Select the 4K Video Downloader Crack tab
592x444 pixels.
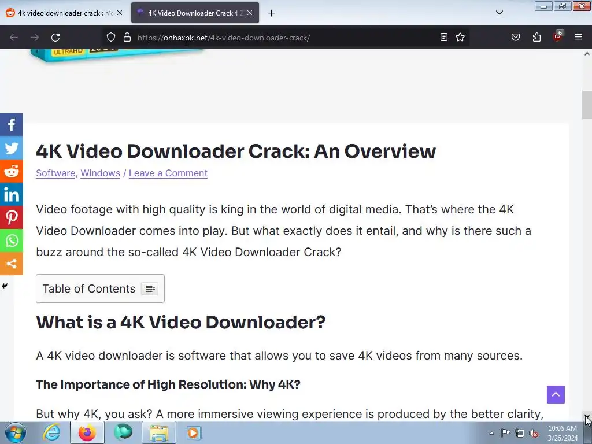(x=195, y=13)
